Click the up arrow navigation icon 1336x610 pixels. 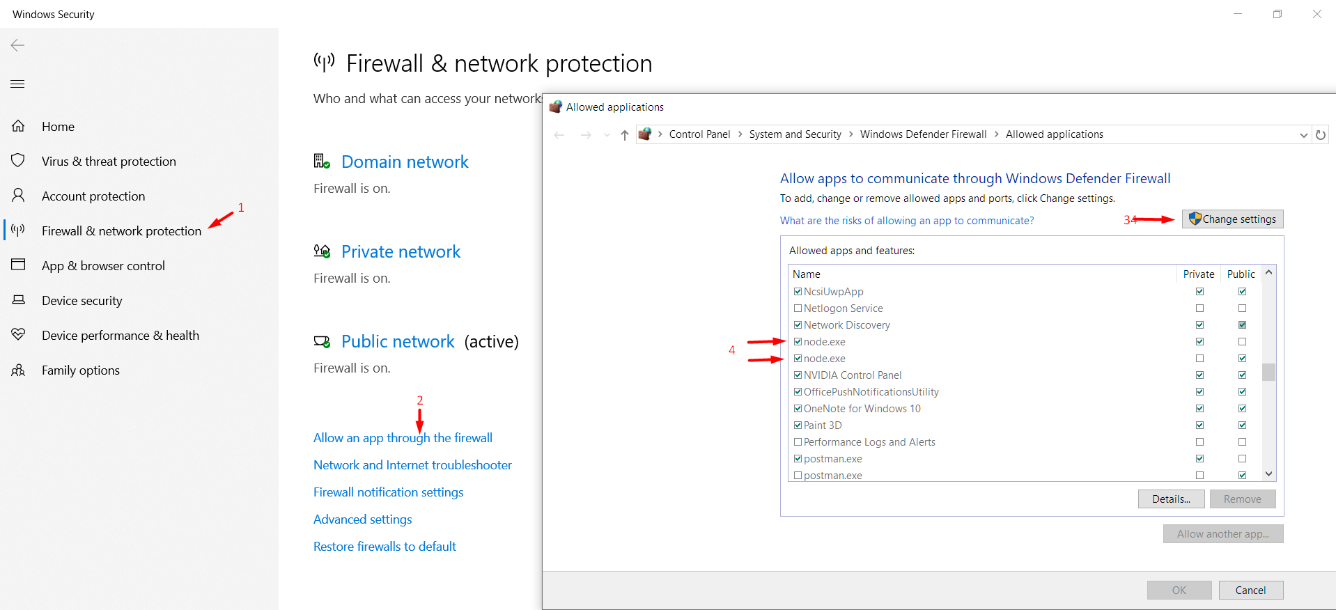[x=624, y=134]
